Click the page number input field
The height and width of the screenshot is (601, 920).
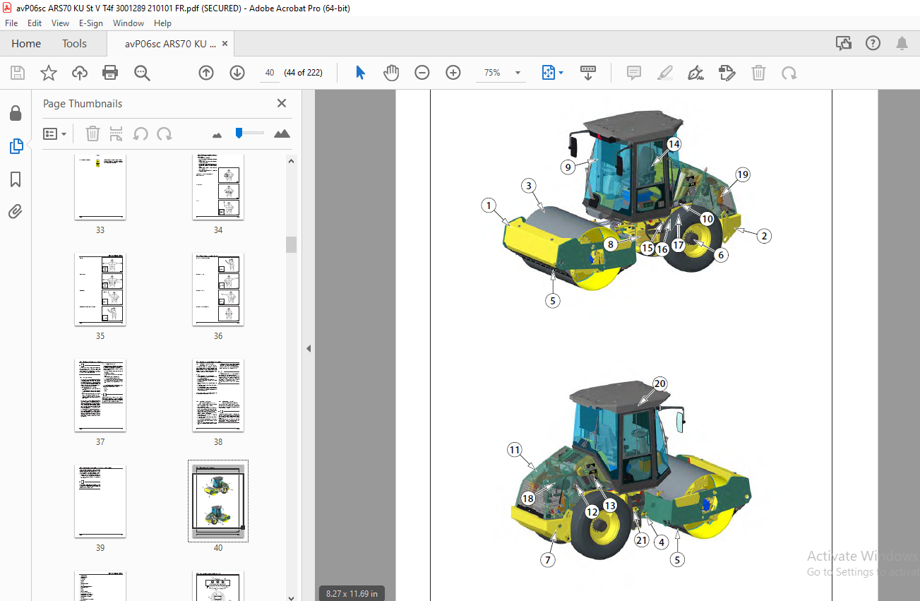(269, 73)
